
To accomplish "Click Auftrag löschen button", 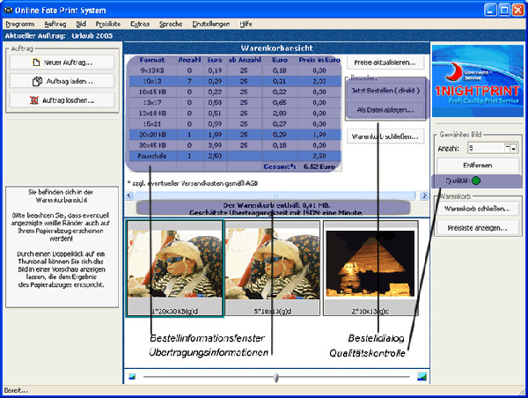I will coord(62,100).
